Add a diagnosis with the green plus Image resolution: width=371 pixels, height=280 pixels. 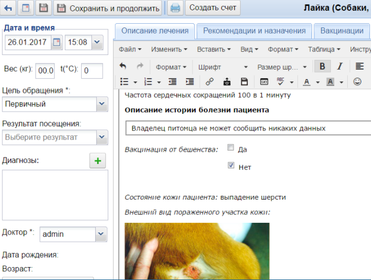tap(97, 160)
